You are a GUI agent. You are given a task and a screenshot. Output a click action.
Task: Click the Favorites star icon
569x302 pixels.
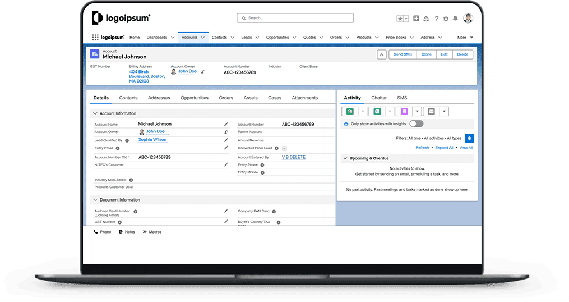point(400,19)
